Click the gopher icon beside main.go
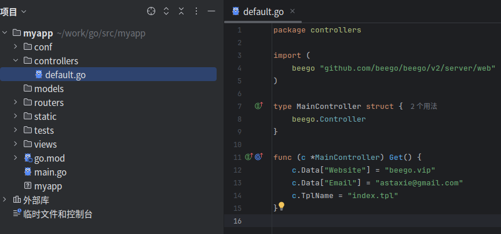Screen dimensions: 501x234 (28, 171)
